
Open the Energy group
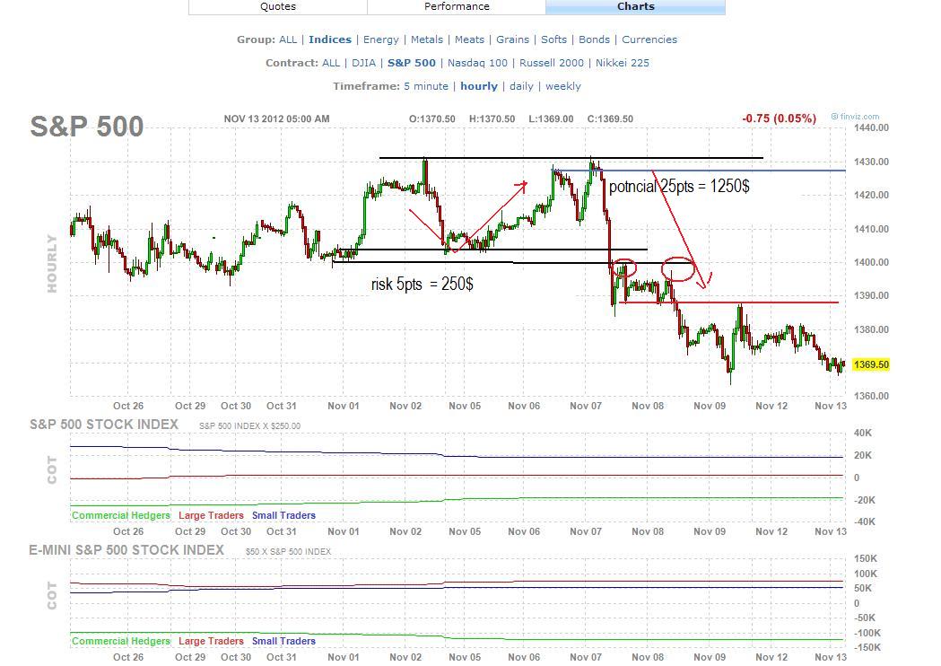pos(380,39)
